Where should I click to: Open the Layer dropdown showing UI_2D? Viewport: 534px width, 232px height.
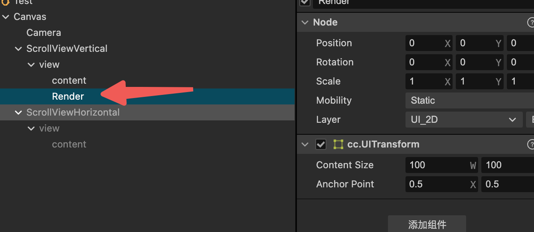[463, 120]
